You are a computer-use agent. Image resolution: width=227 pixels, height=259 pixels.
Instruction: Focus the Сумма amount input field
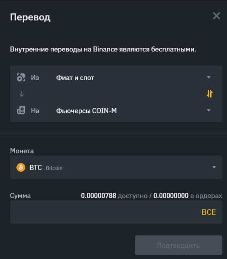pos(116,212)
